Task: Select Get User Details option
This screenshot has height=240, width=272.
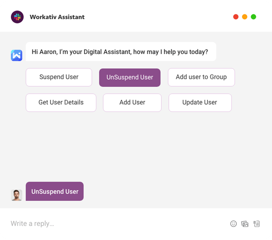Action: pyautogui.click(x=61, y=102)
